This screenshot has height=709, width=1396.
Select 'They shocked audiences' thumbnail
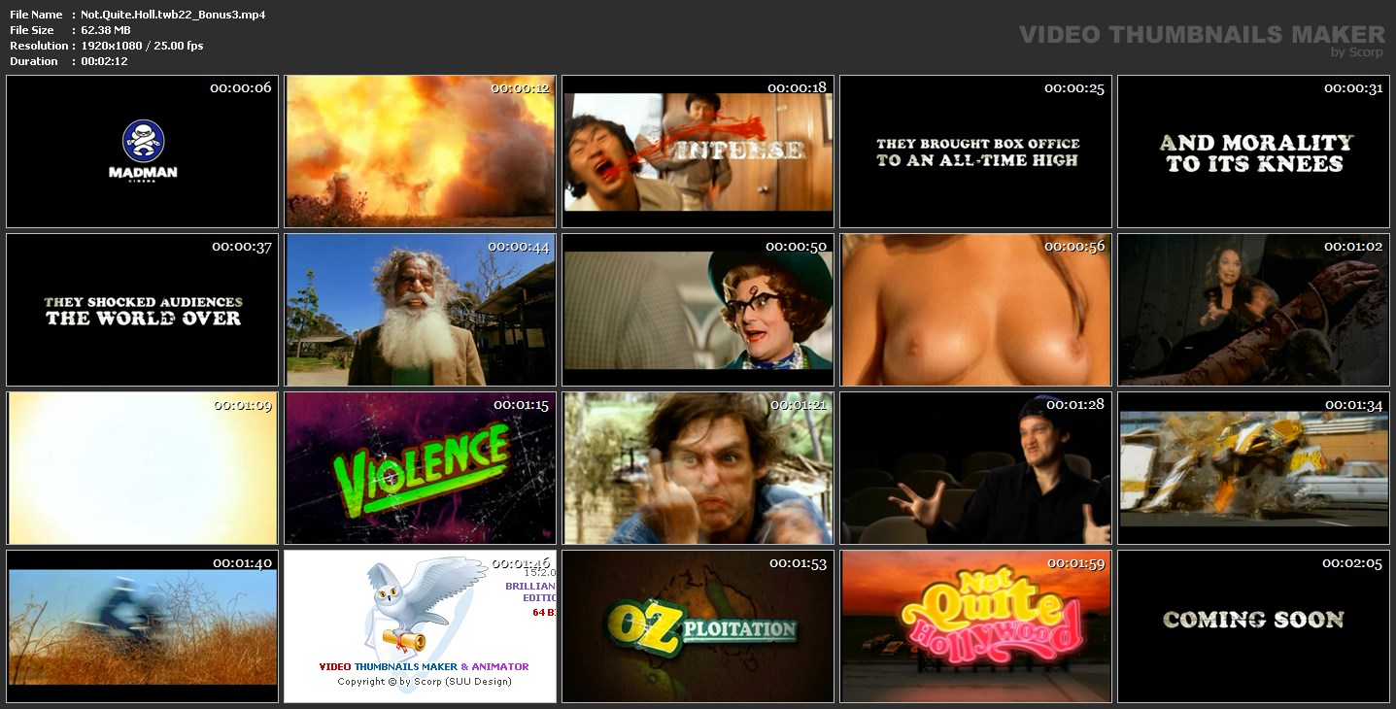click(x=143, y=310)
